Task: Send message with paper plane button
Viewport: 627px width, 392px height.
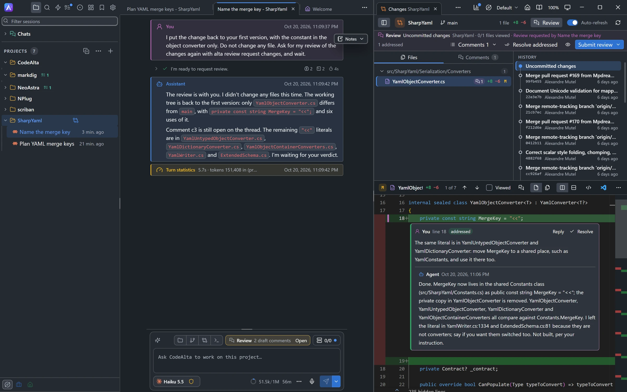Action: coord(326,382)
